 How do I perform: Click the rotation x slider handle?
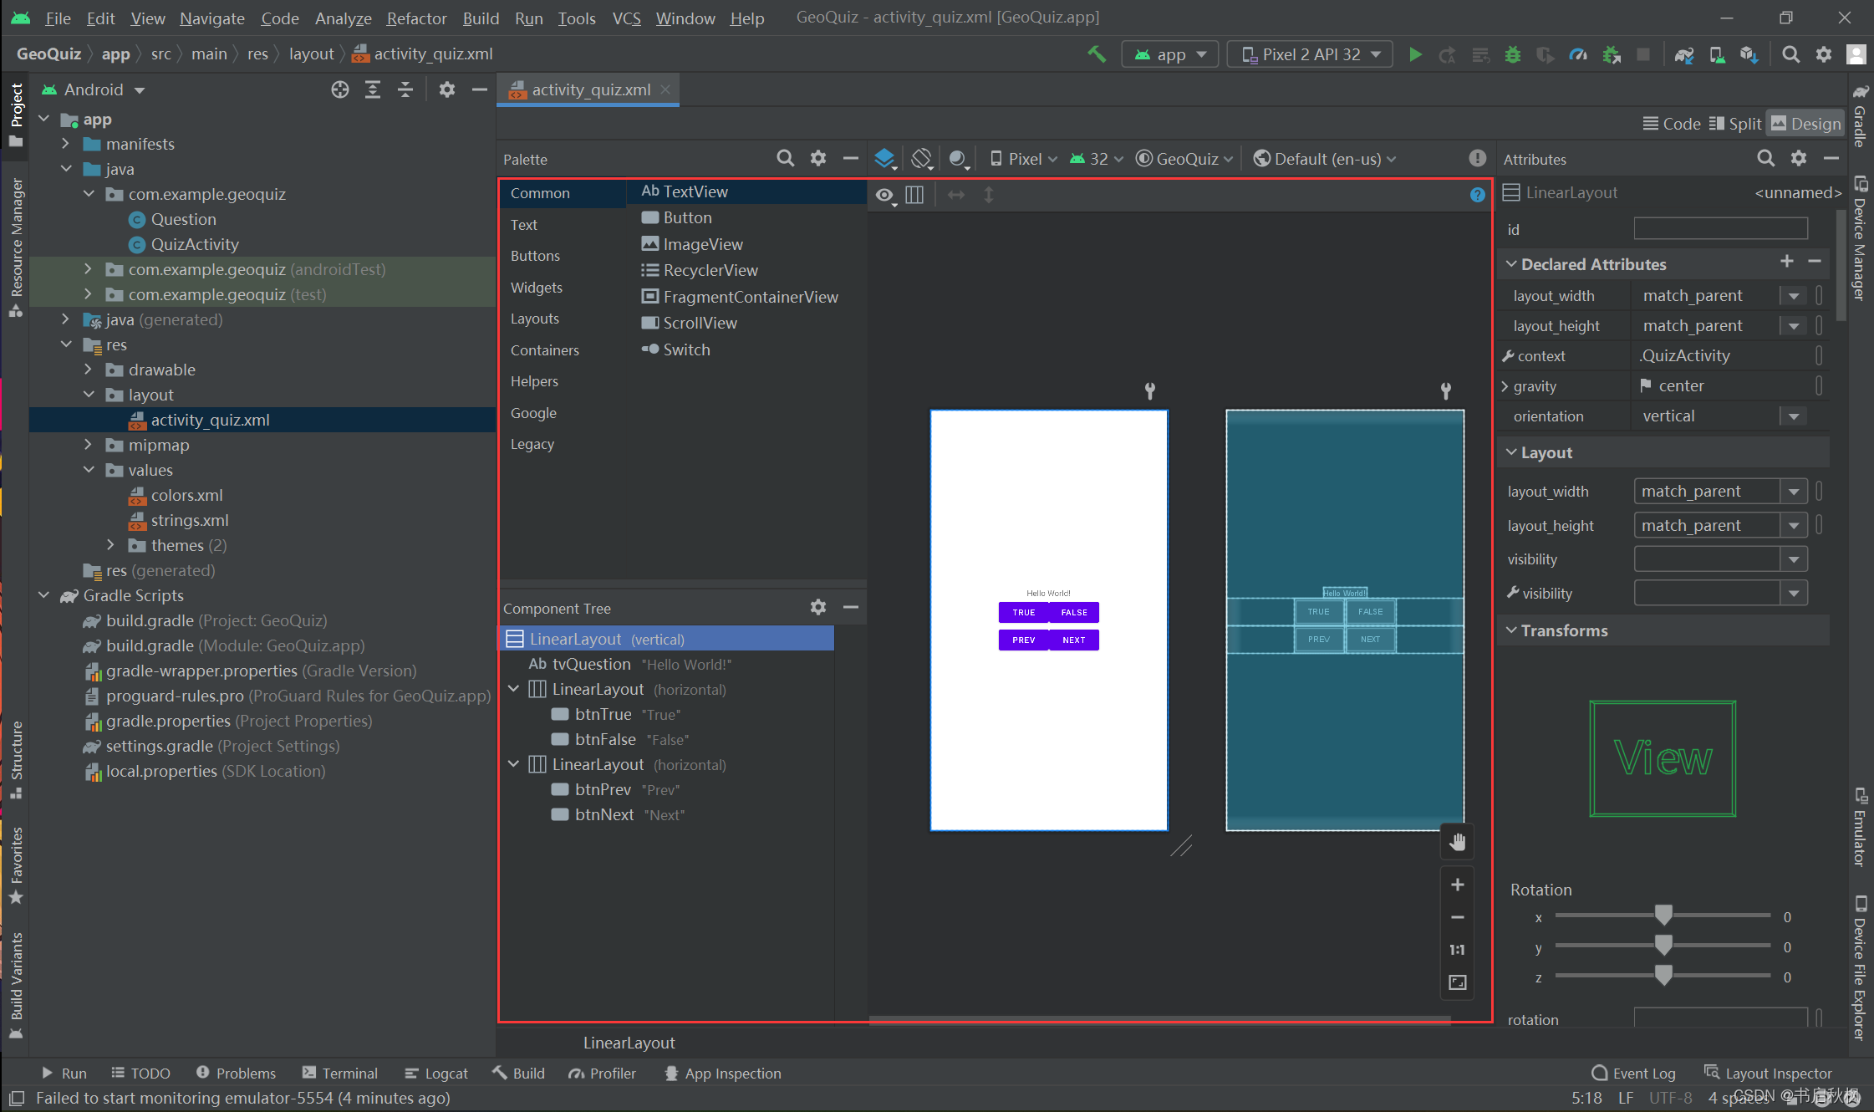coord(1663,915)
